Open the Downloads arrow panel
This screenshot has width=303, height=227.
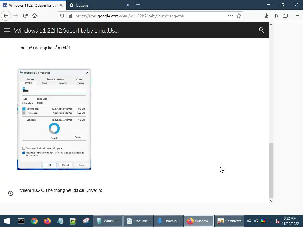(x=266, y=16)
